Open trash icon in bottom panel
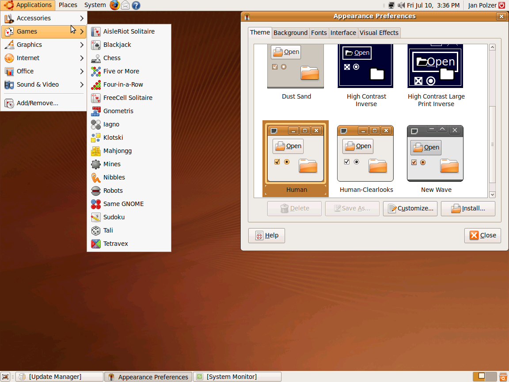 pos(503,377)
